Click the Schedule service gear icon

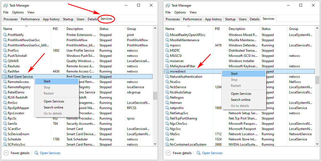click(x=5, y=139)
